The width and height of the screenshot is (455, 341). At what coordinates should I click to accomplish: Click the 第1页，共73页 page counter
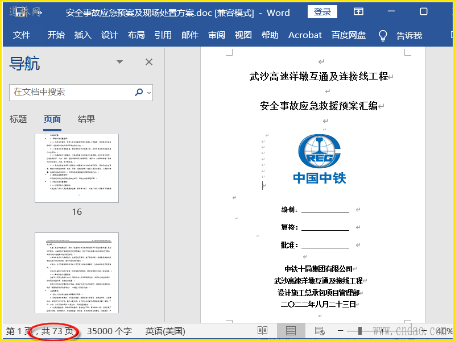coord(40,331)
